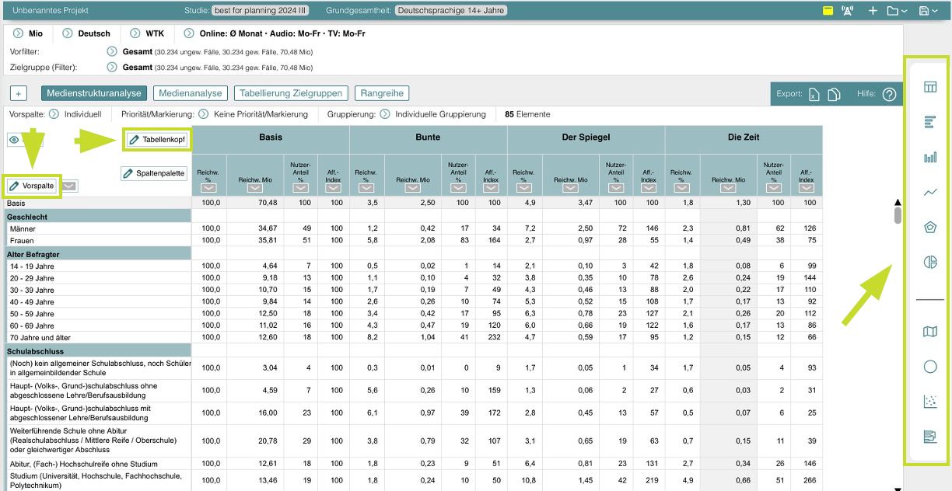
Task: Click the Hilfe question mark icon
Action: [x=889, y=94]
